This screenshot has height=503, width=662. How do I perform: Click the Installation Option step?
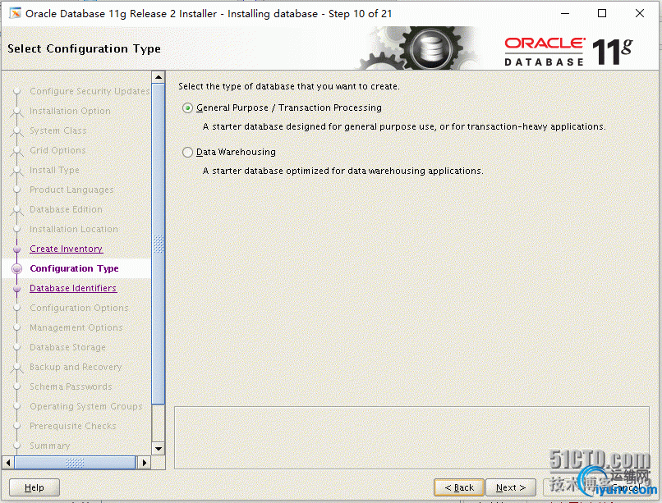click(x=70, y=111)
